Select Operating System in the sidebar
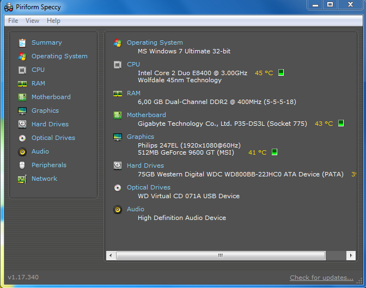The width and height of the screenshot is (366, 288). click(x=59, y=56)
